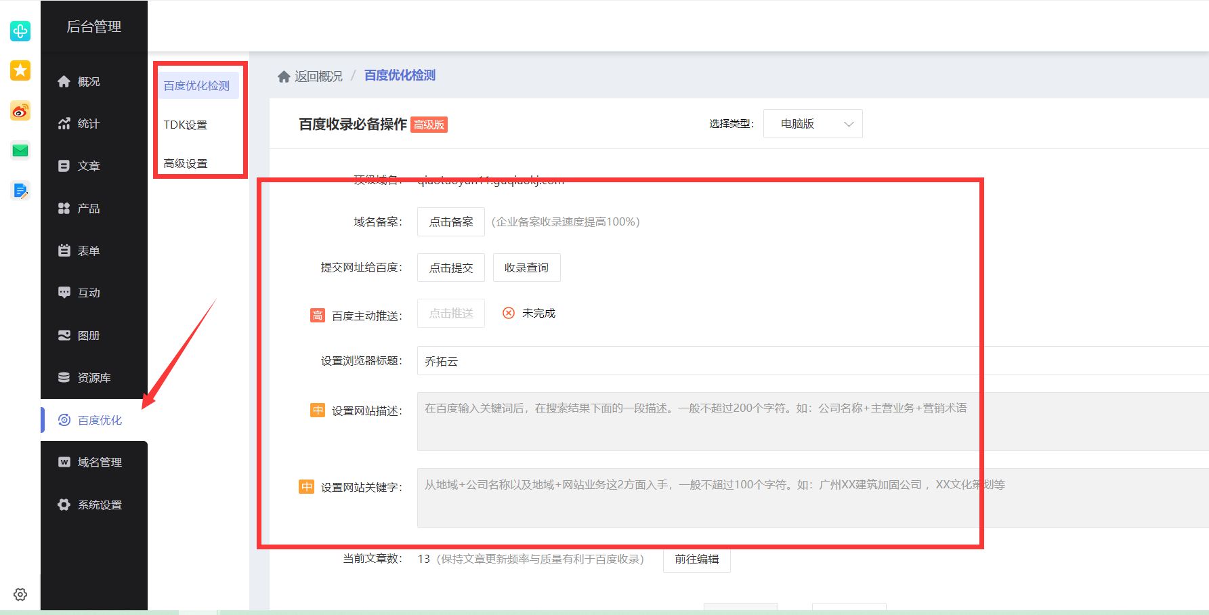Click the 返回概况 breadcrumb link
This screenshot has width=1209, height=615.
[x=318, y=75]
